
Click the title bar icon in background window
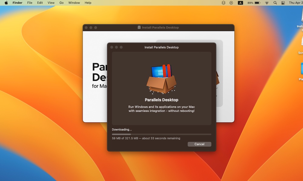(139, 27)
